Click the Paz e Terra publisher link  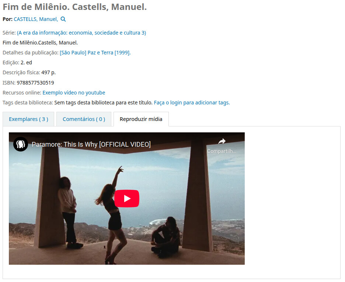tap(100, 53)
